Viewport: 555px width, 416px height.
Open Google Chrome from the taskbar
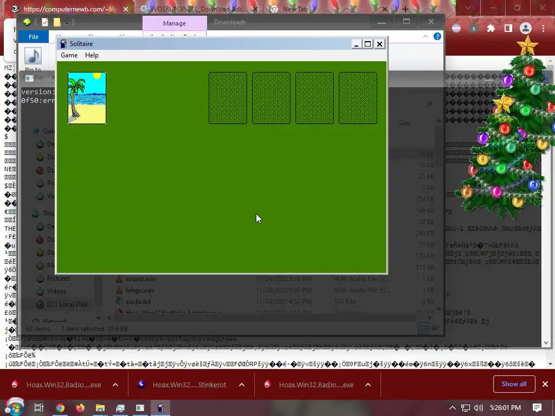[60, 408]
